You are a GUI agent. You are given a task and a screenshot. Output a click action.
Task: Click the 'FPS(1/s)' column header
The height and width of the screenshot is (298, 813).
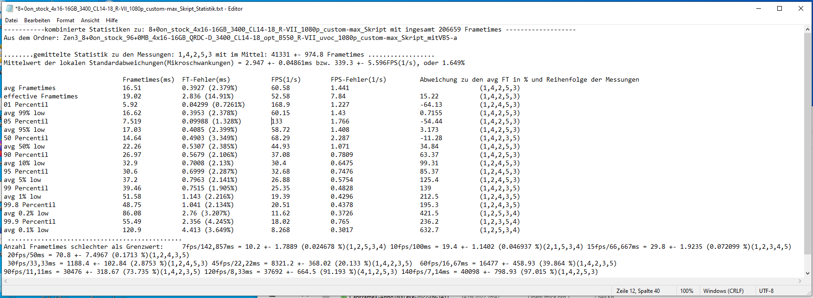286,80
